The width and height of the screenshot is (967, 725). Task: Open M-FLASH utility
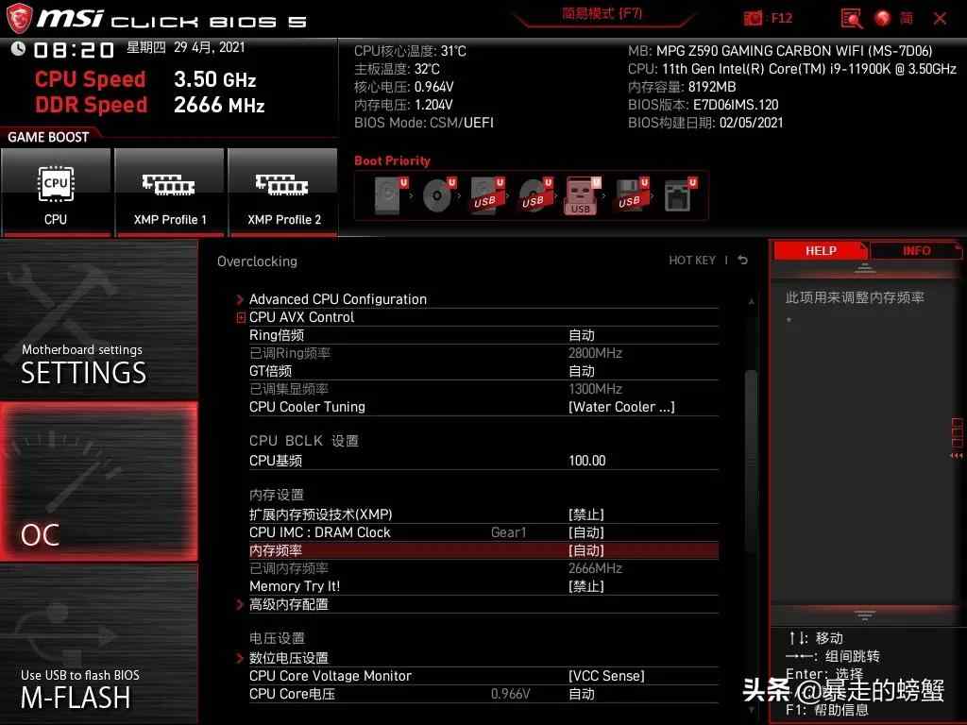point(98,644)
